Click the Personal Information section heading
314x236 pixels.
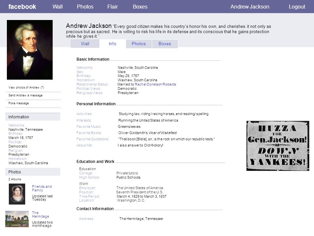(x=96, y=104)
